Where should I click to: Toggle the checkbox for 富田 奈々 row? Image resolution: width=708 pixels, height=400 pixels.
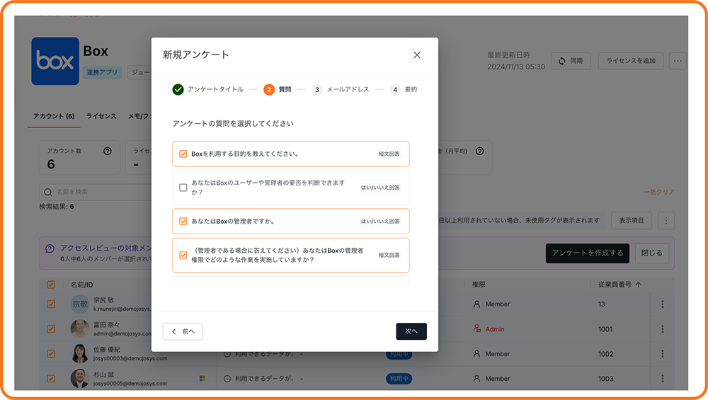point(51,329)
